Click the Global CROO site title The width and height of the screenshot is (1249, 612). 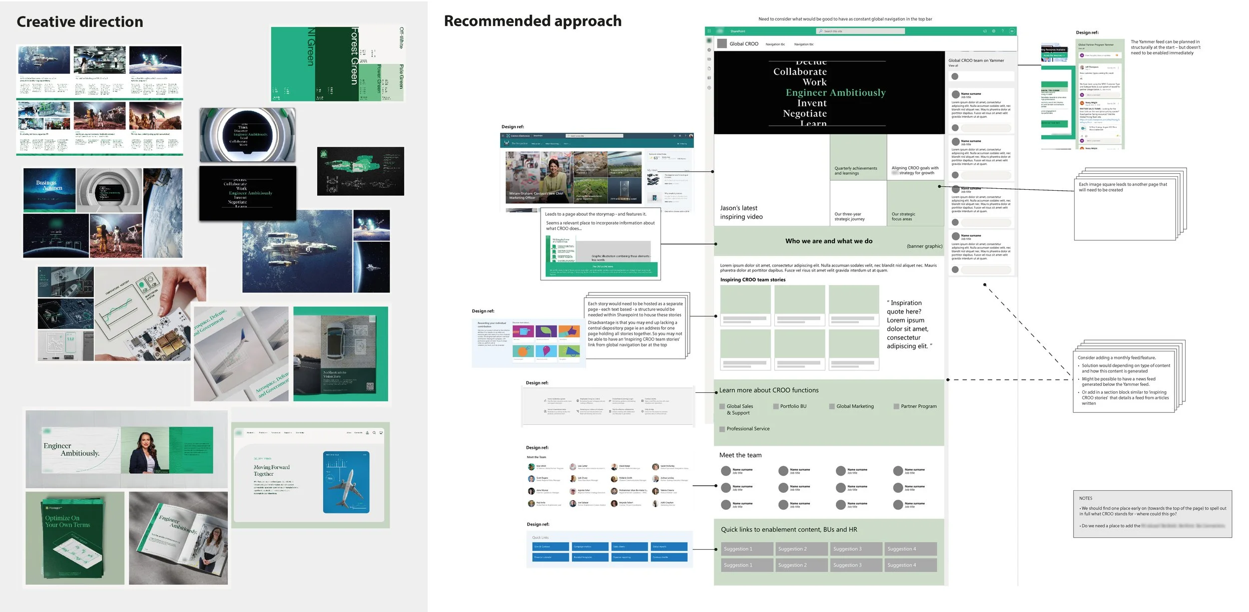pos(744,44)
